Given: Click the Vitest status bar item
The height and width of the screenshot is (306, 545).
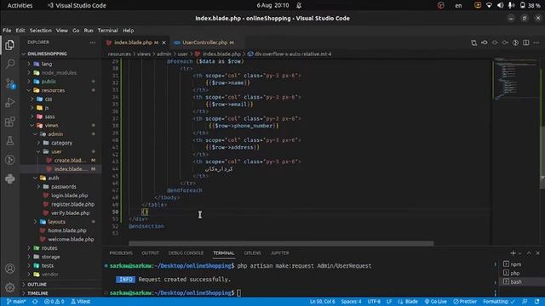Looking at the screenshot, I should coord(81,302).
